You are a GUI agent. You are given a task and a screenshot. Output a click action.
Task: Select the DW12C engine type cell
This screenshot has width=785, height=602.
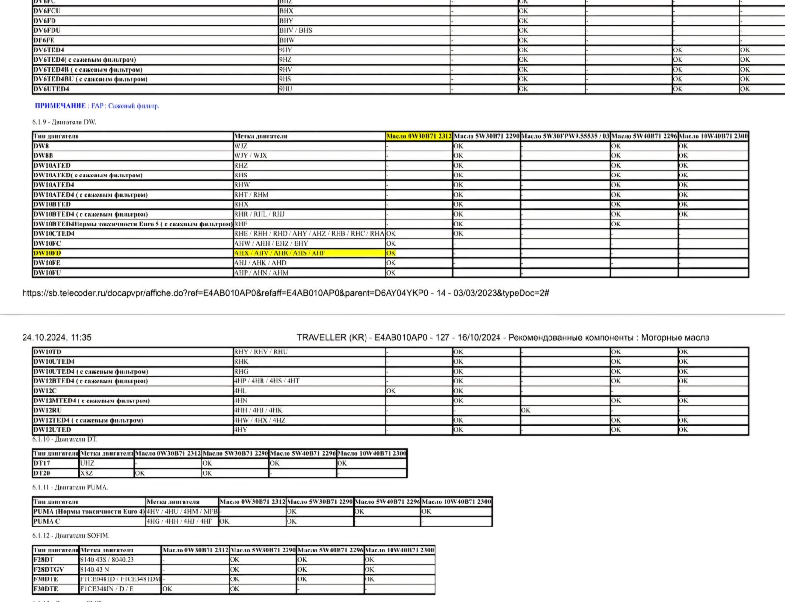tap(132, 391)
